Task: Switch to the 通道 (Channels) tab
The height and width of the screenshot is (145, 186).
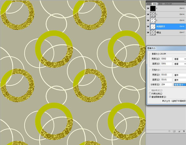Action: point(155,4)
